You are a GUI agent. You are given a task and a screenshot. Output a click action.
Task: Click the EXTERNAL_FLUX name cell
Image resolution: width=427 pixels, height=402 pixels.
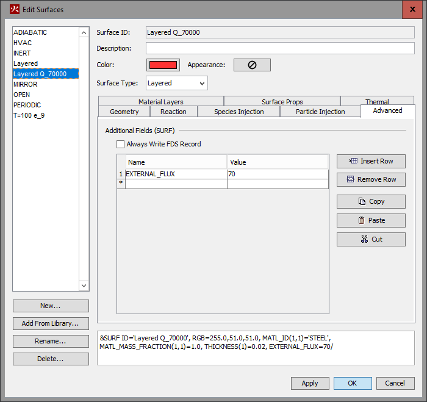(176, 174)
